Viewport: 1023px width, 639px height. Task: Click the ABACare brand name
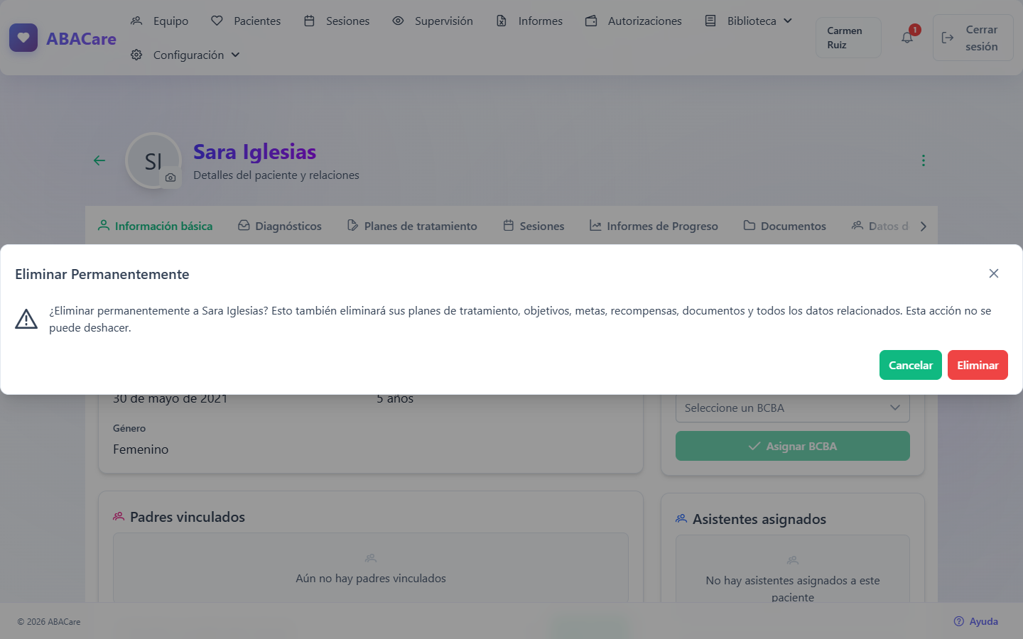tap(81, 38)
